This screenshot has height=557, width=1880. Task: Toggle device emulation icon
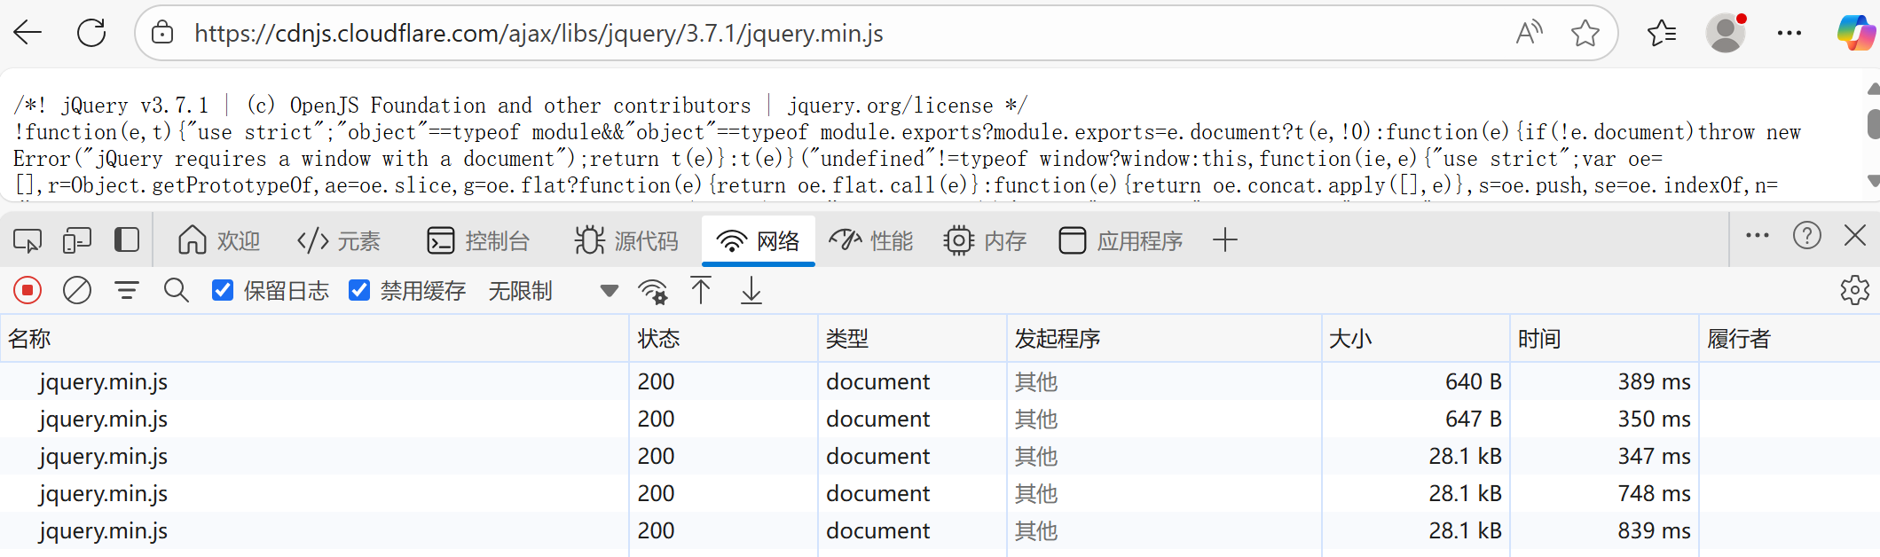[x=77, y=240]
